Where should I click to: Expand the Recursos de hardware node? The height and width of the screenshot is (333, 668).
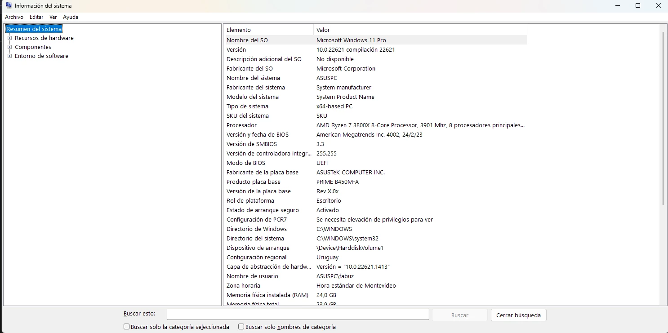click(x=10, y=38)
